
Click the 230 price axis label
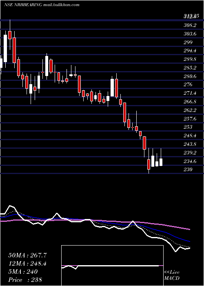click(188, 170)
